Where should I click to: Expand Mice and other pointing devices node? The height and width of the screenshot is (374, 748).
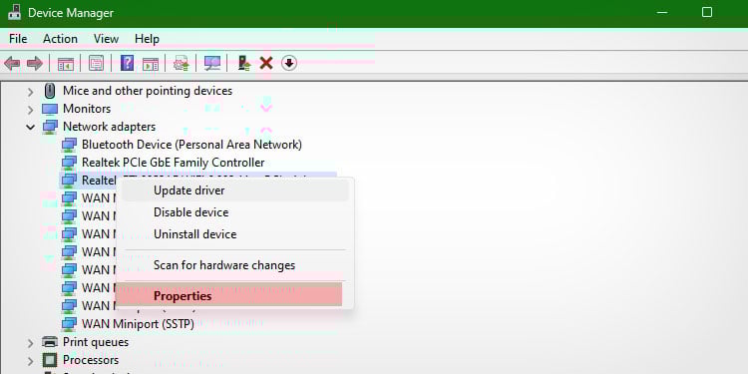point(31,91)
